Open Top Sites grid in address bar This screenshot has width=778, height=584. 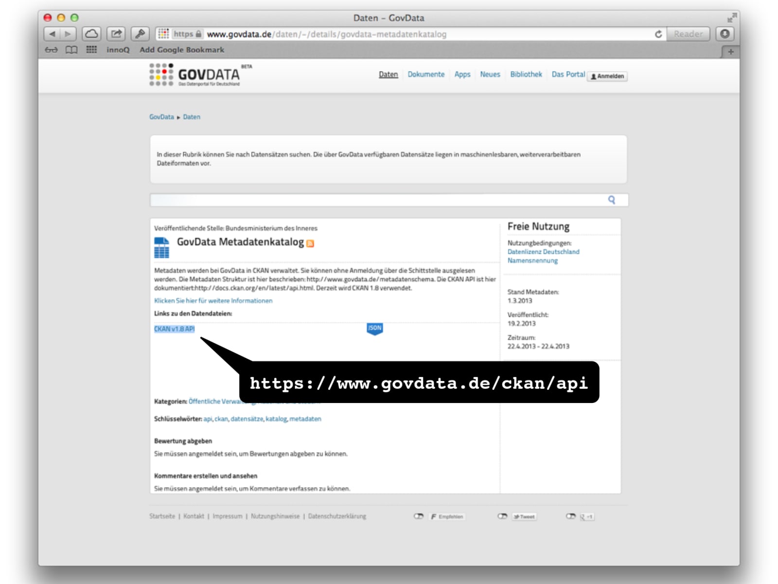coord(164,34)
